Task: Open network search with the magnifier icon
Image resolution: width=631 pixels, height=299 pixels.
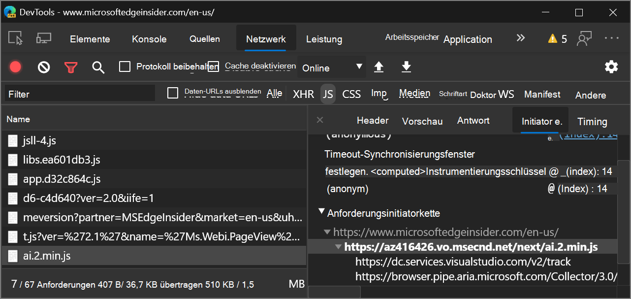Action: pos(98,67)
